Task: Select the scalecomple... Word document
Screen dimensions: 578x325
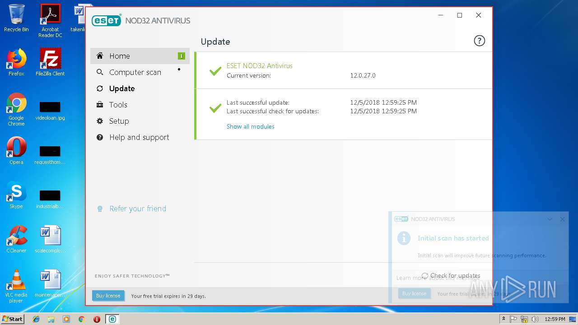Action: (x=50, y=239)
